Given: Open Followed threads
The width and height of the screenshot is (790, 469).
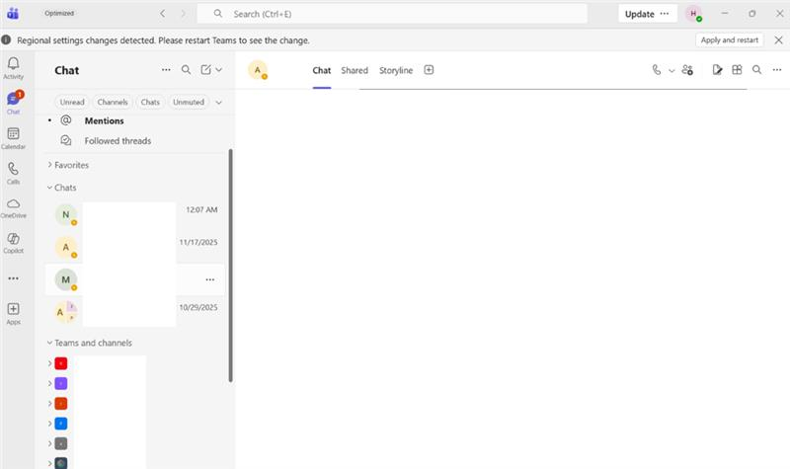Looking at the screenshot, I should pos(134,141).
